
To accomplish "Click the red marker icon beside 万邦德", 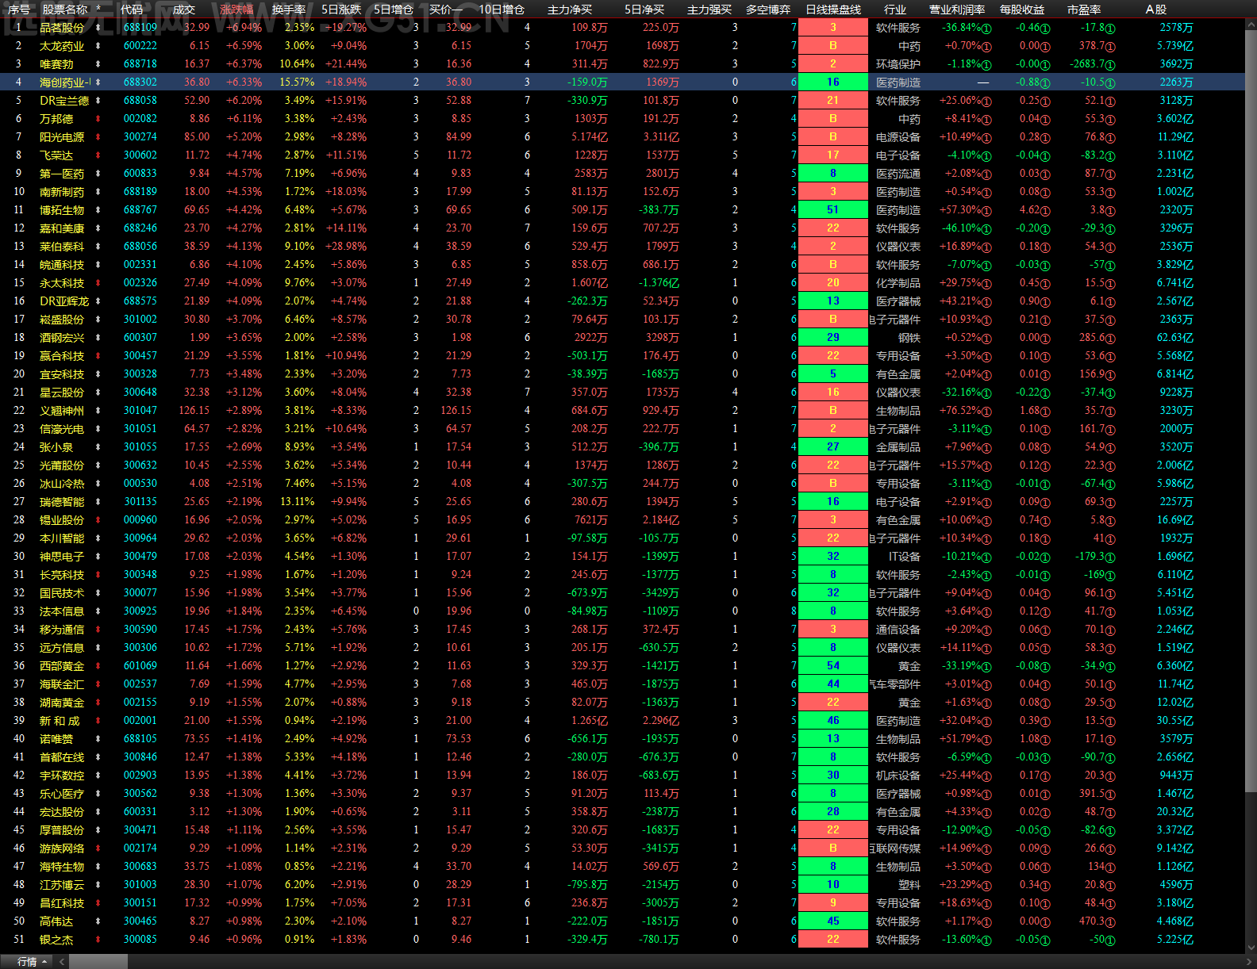I will tap(98, 119).
